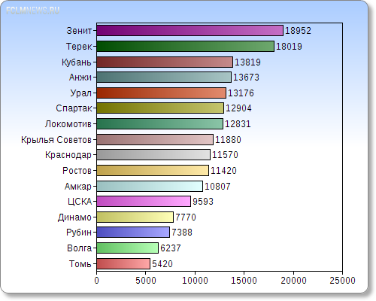Viewport: 376px width, 301px height.
Task: Click the Урал team label
Action: (x=81, y=93)
